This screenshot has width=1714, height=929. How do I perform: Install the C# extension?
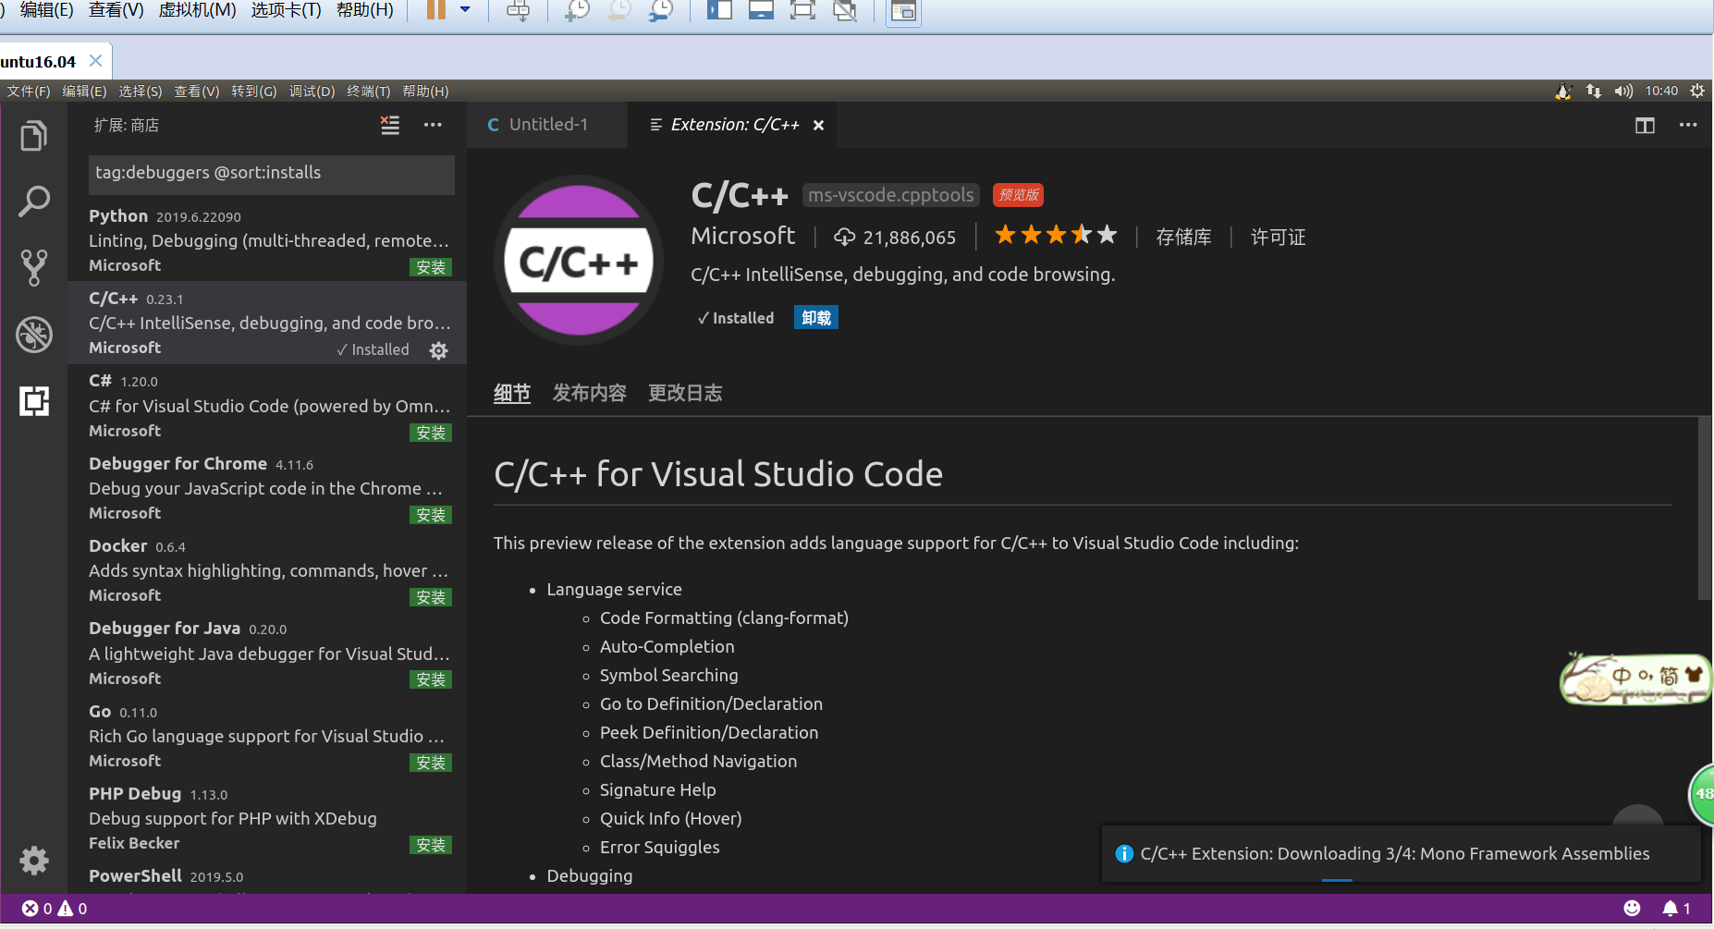431,433
